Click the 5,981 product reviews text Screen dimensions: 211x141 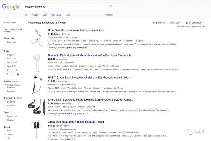pyautogui.click(x=68, y=37)
